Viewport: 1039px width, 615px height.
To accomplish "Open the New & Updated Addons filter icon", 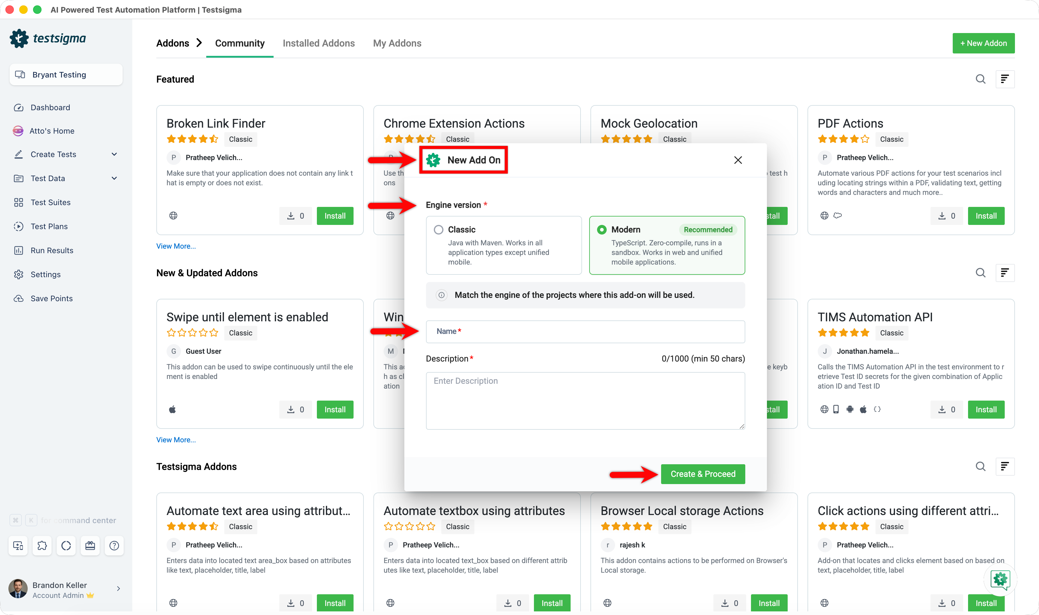I will click(1004, 273).
